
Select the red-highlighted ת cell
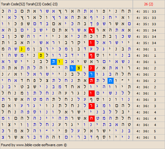pos(91,81)
